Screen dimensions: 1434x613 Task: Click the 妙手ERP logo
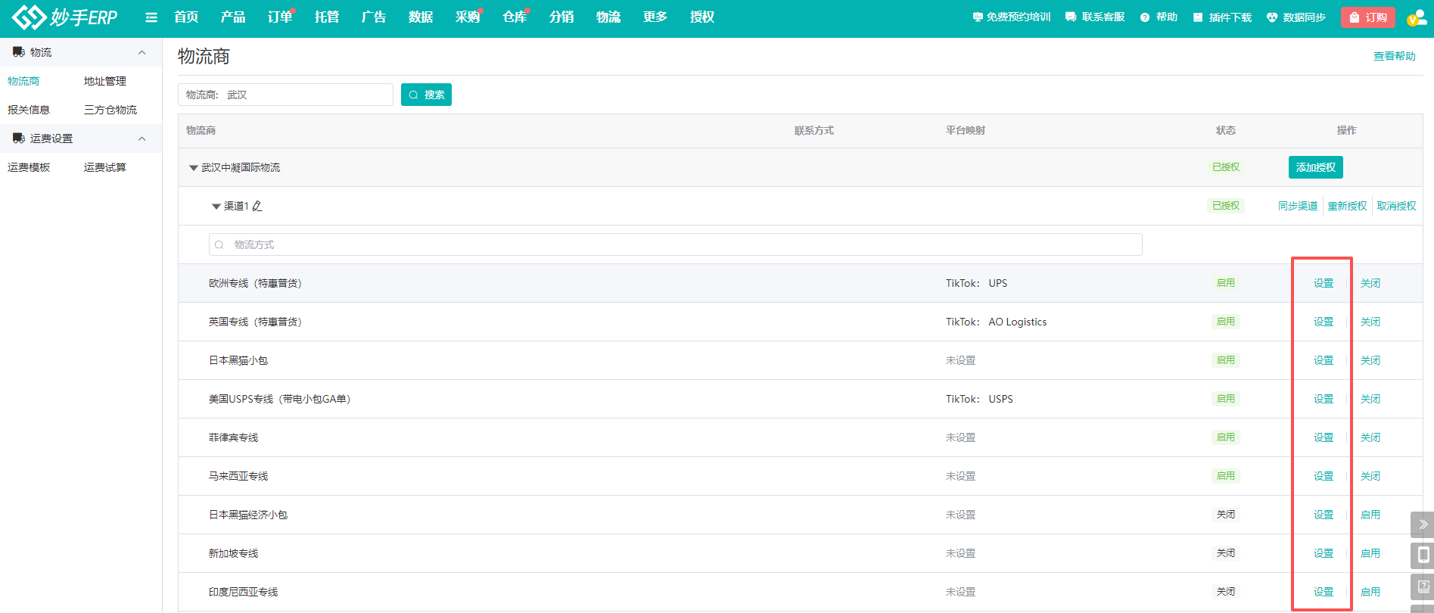[65, 17]
